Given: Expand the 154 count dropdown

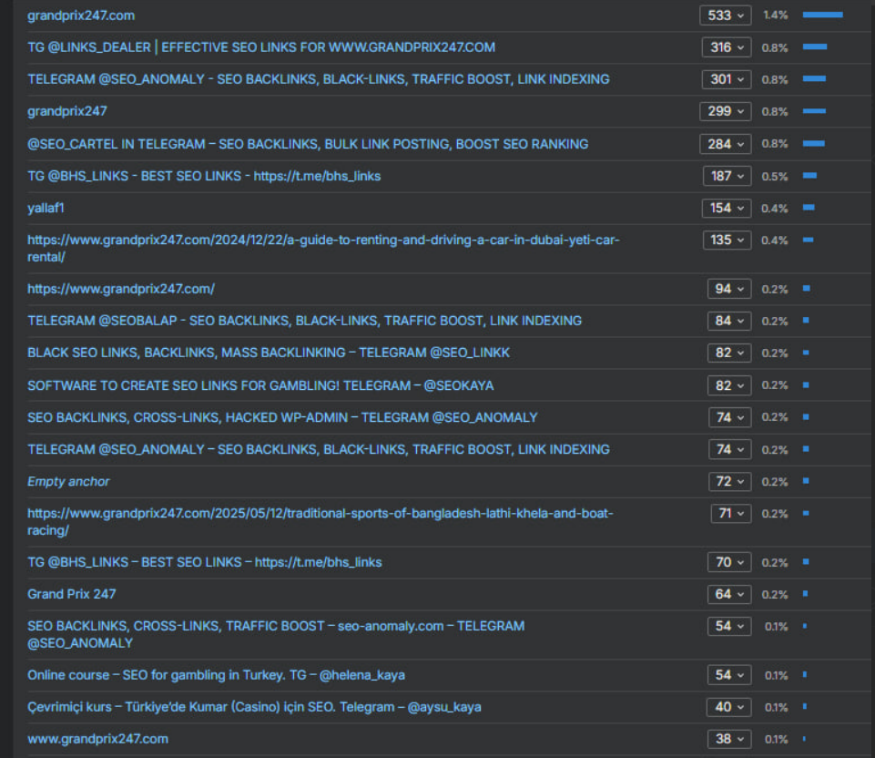Looking at the screenshot, I should [x=727, y=209].
